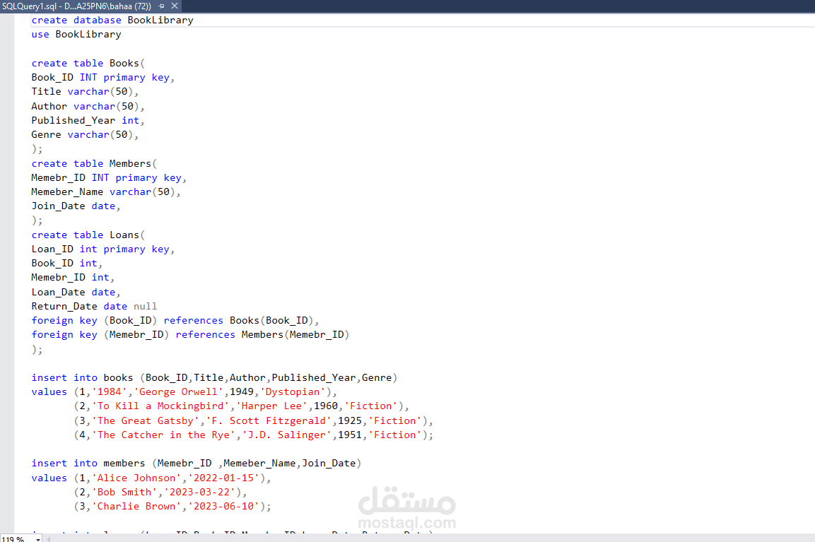Click the 'To Kill a Mockingbird' string
This screenshot has height=542, width=815.
160,406
